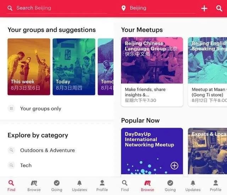Click the Your Meetups heading

142,30
